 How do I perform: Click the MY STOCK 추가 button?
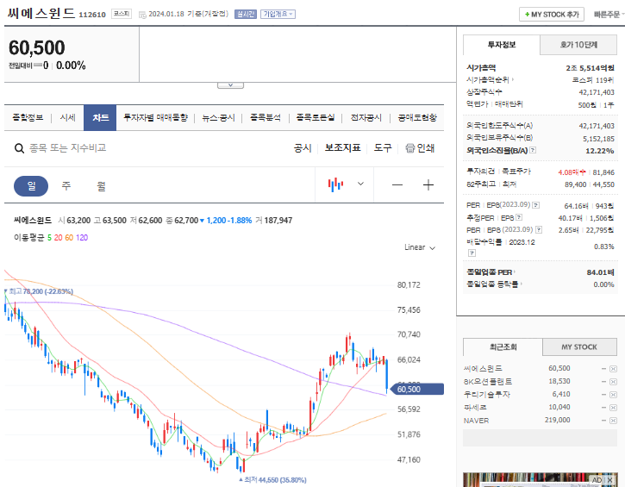coord(552,15)
